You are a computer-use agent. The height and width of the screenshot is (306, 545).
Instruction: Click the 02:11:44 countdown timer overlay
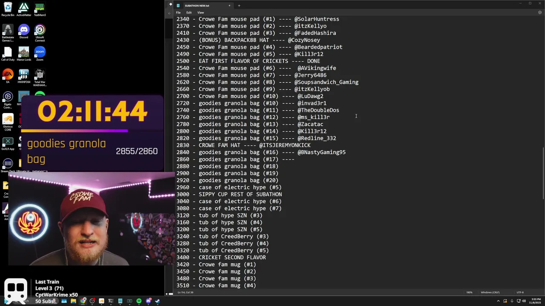pos(92,111)
